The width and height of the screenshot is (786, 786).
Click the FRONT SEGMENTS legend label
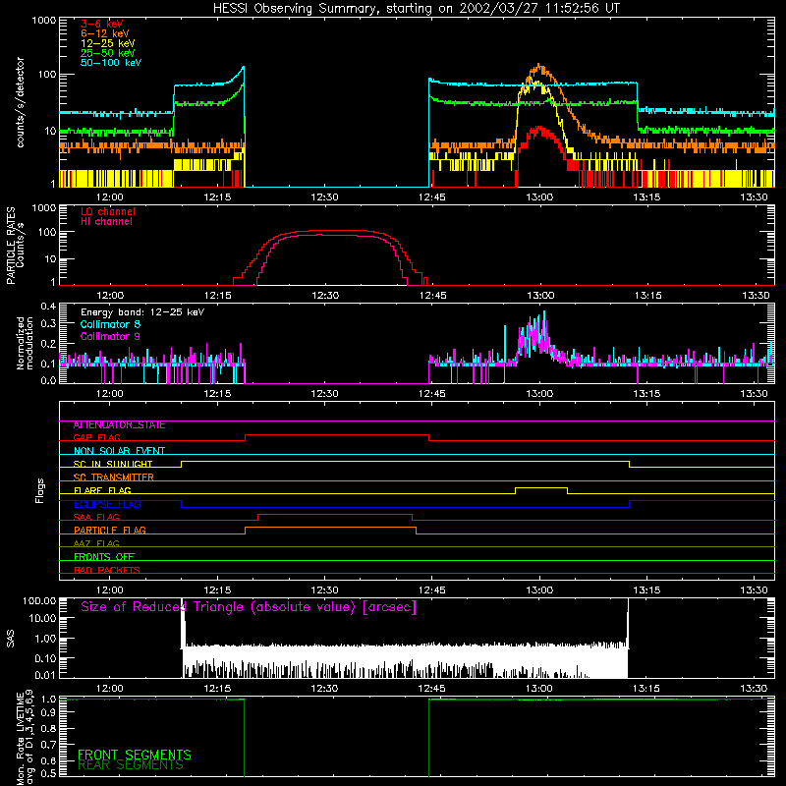[x=135, y=755]
